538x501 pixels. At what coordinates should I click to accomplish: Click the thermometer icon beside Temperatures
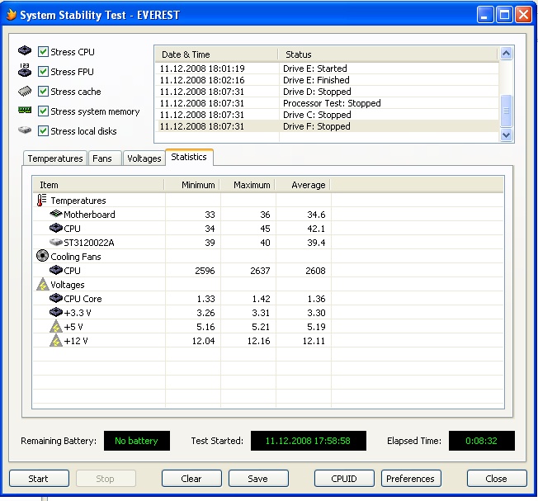coord(42,201)
